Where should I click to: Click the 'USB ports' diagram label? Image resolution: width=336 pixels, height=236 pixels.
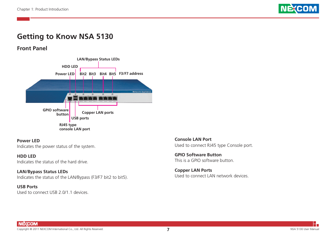click(x=80, y=118)
